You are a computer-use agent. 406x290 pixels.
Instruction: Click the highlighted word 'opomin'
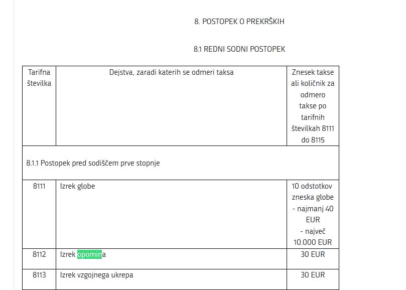pyautogui.click(x=90, y=254)
